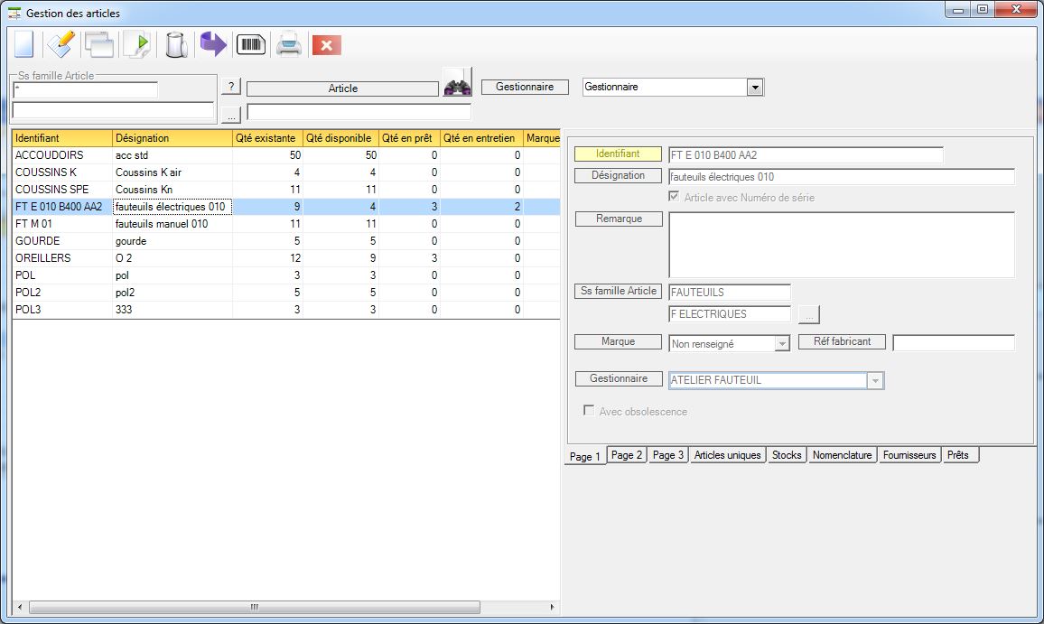This screenshot has height=624, width=1044.
Task: Sort by the Qté en entretien column header
Action: click(481, 138)
